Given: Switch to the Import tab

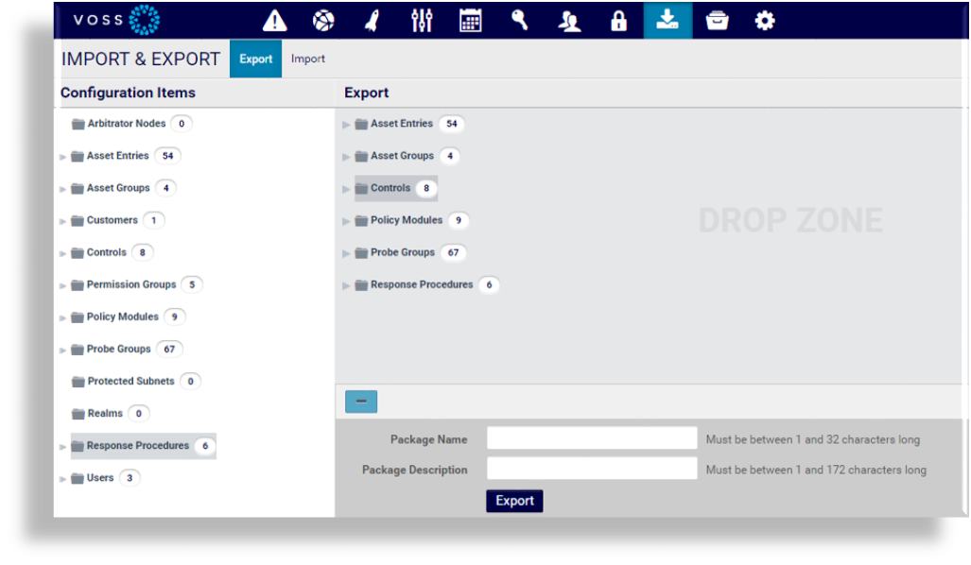Looking at the screenshot, I should 307,59.
